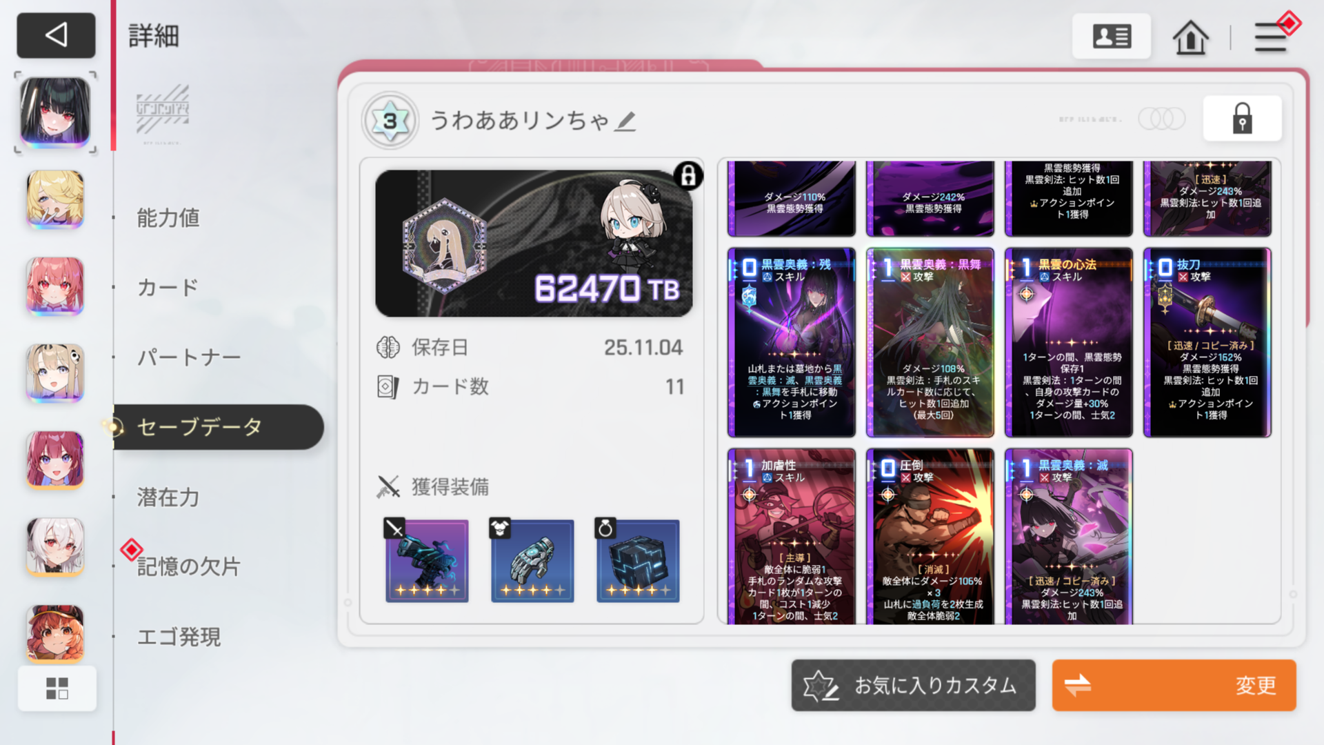Open the セーブデータ menu item
1324x745 pixels.
219,427
